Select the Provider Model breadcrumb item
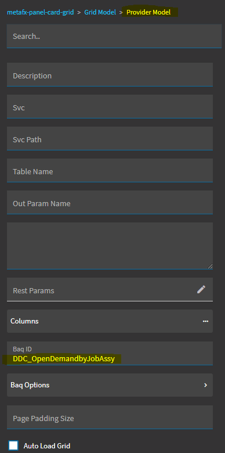This screenshot has width=225, height=453. click(x=148, y=12)
